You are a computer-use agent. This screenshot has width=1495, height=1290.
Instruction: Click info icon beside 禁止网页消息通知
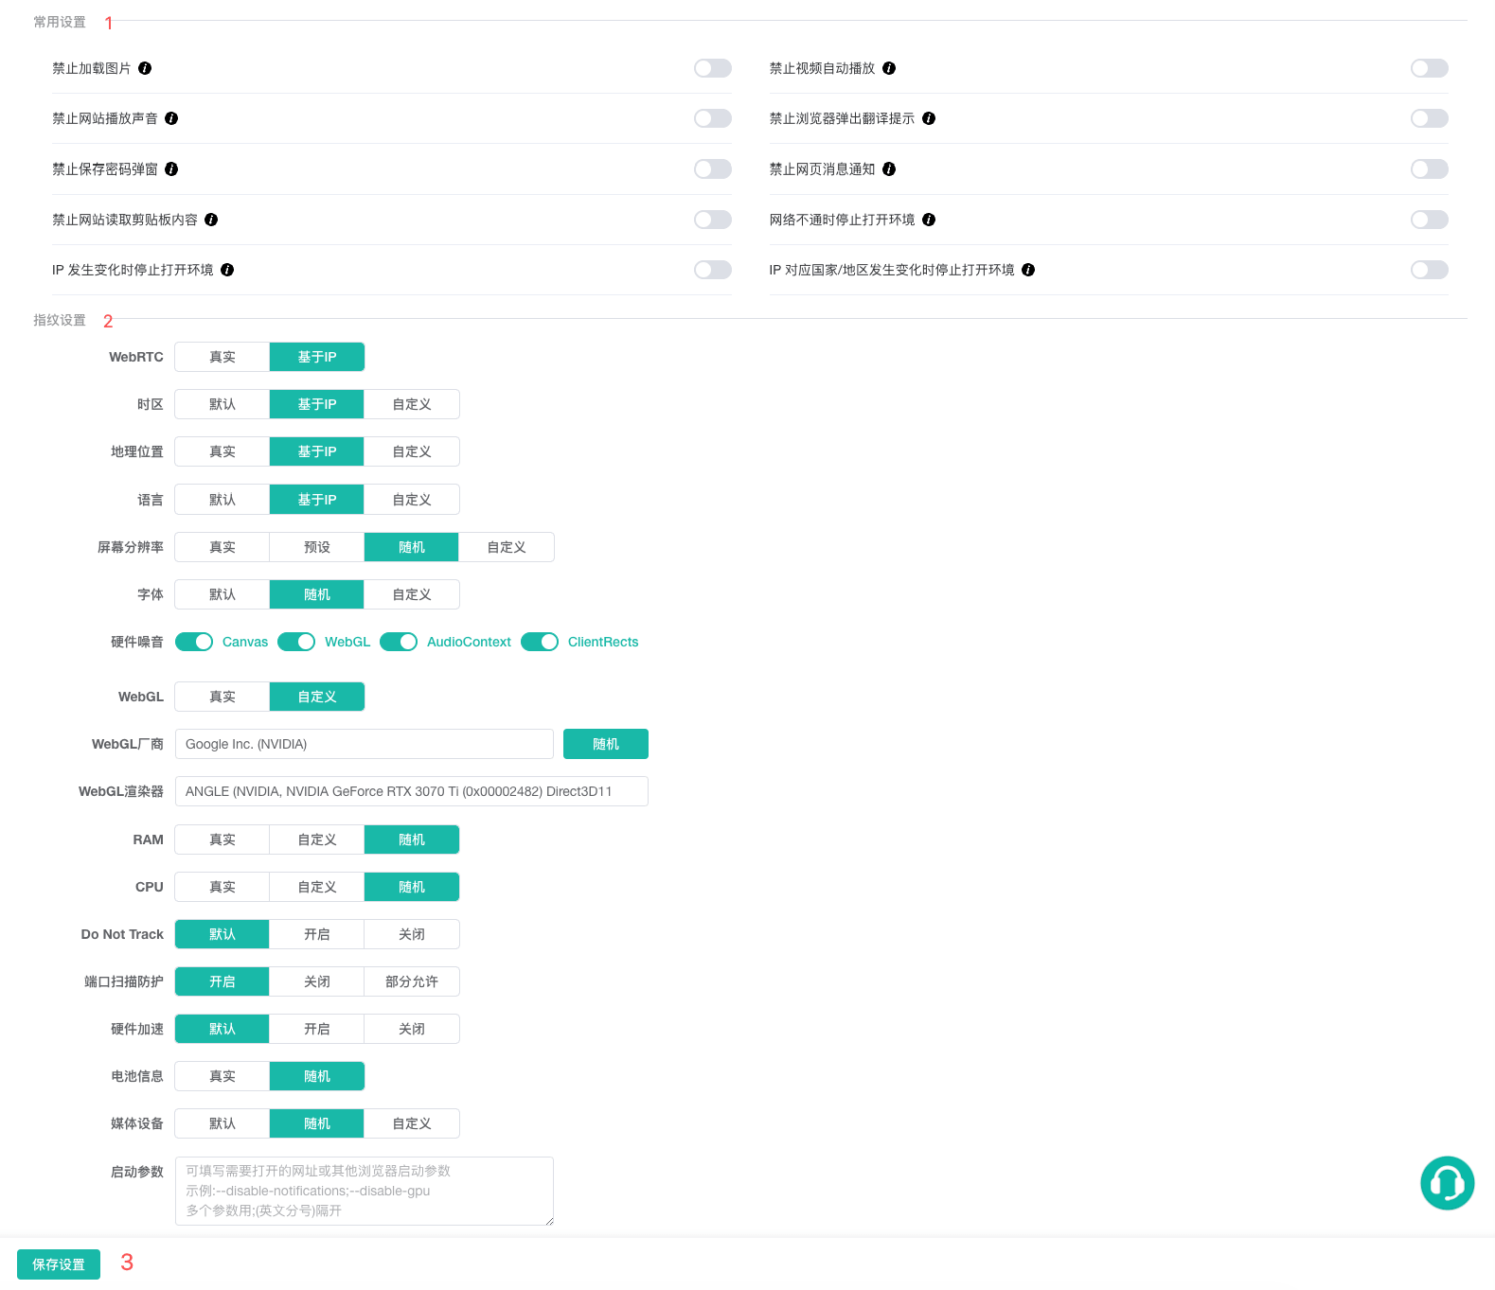coord(889,168)
